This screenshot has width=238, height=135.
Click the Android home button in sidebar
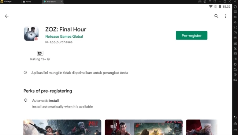(235, 124)
